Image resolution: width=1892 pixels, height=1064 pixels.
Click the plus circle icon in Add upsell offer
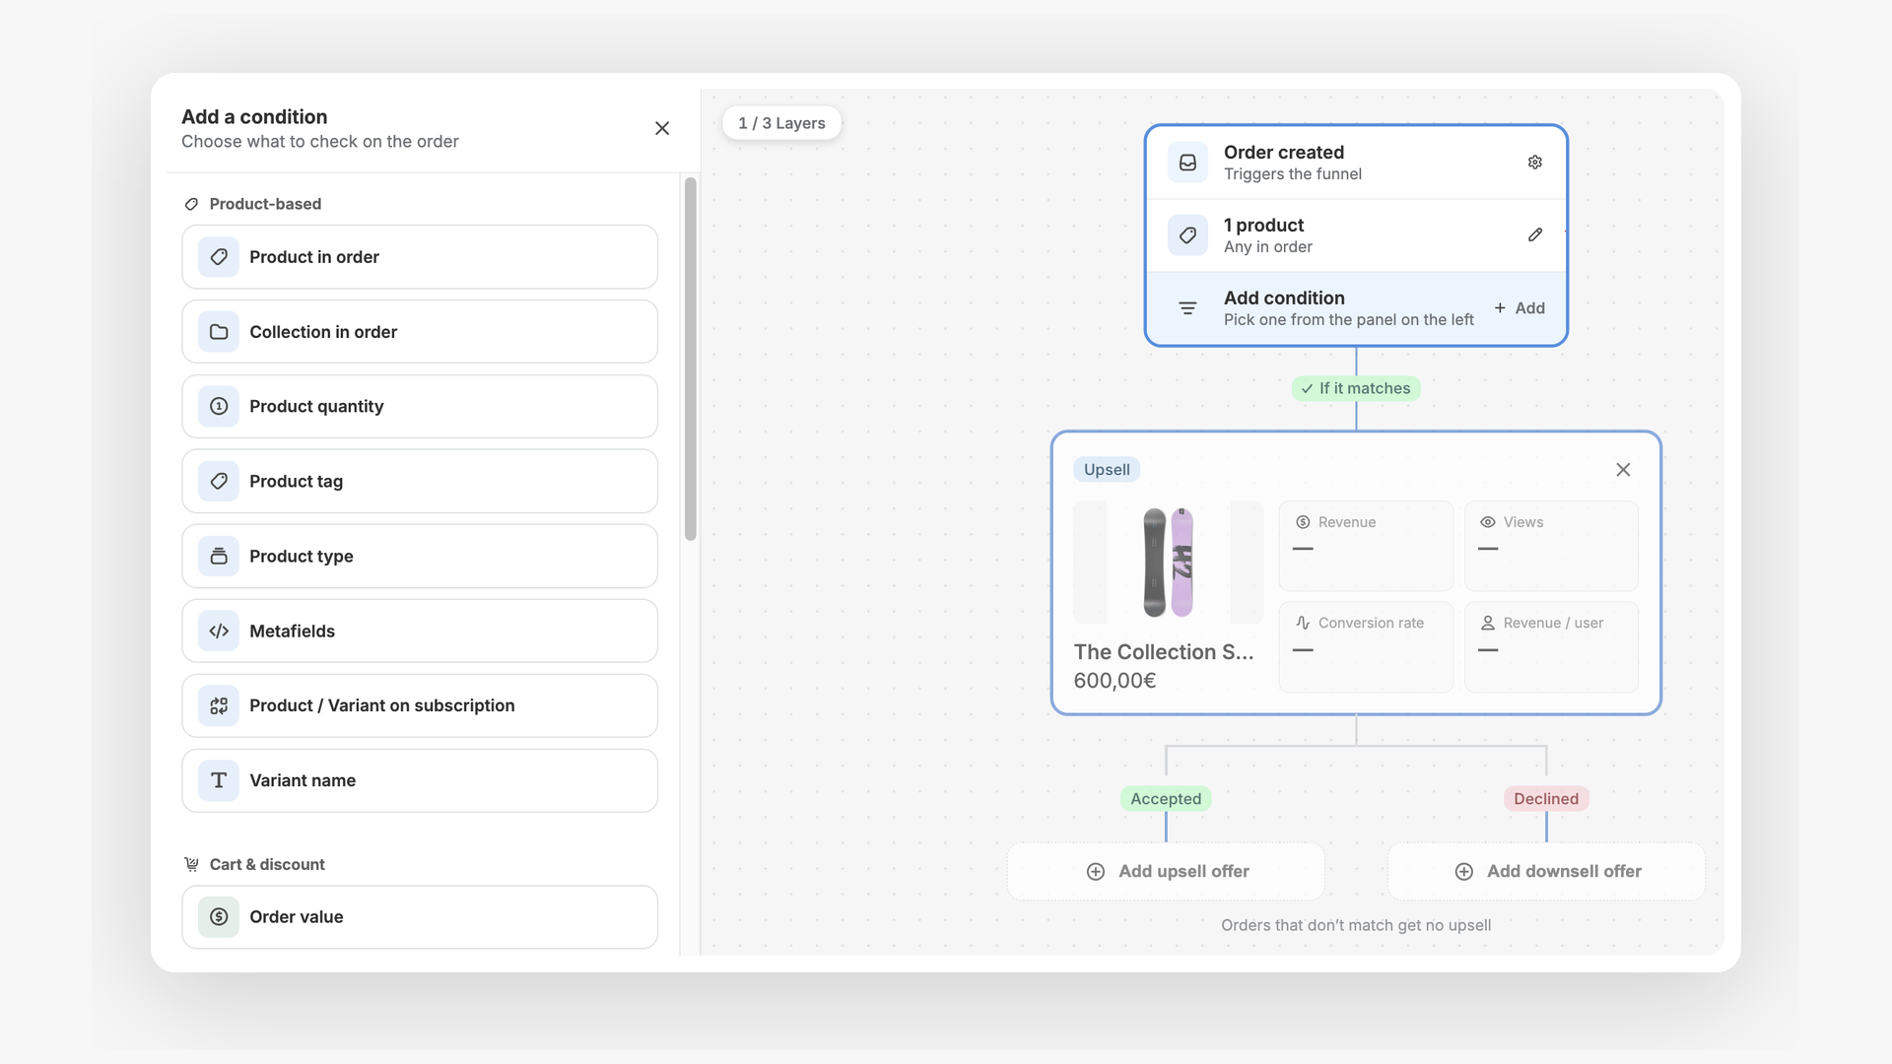pos(1096,871)
